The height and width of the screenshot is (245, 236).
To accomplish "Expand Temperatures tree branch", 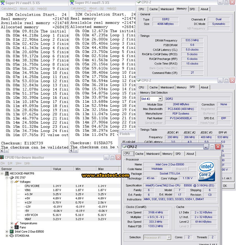I will click(12, 223).
